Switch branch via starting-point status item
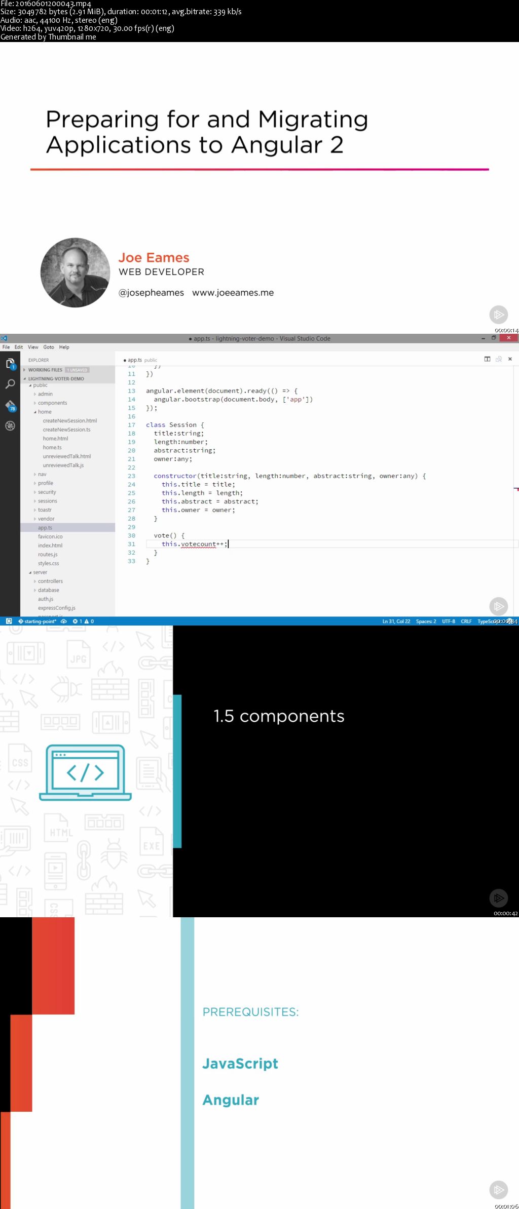 click(x=37, y=621)
